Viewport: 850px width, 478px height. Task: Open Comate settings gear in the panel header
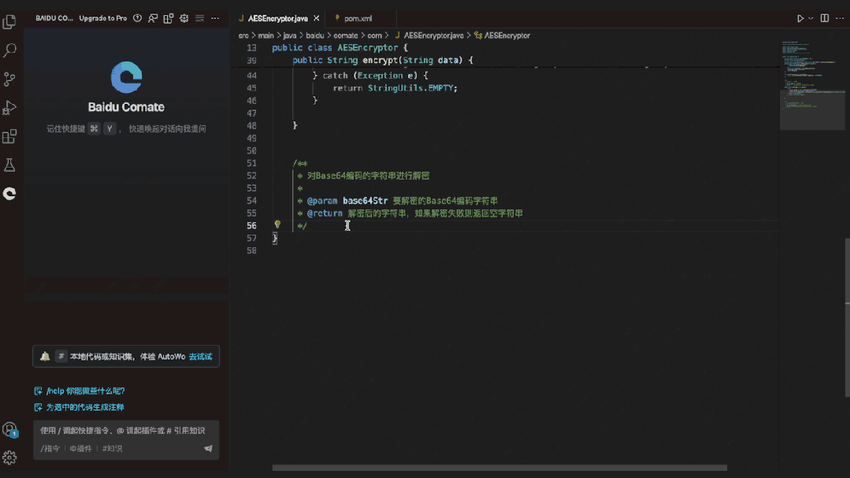pyautogui.click(x=184, y=17)
